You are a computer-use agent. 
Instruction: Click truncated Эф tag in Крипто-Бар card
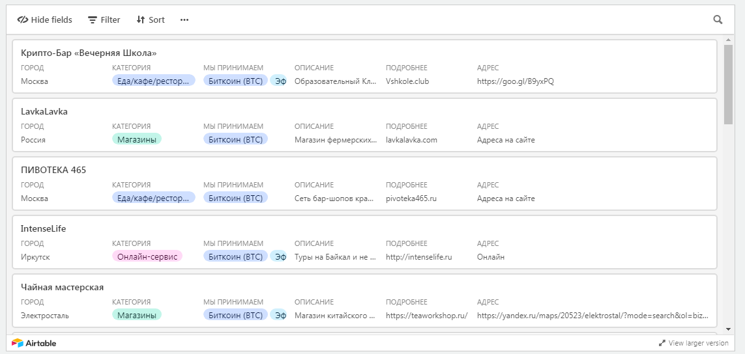coord(278,81)
